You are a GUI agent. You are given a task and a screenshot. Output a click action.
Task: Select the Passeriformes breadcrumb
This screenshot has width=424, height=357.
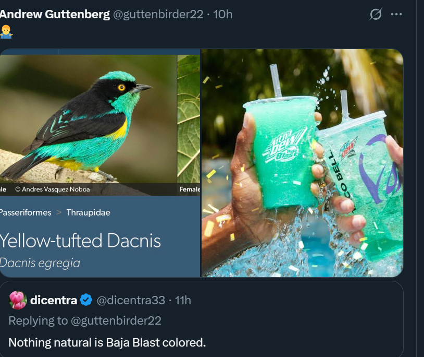tap(26, 212)
